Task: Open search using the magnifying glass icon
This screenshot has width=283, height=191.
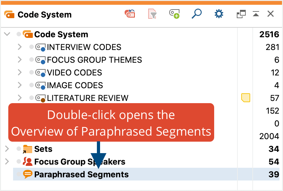Action: point(197,14)
